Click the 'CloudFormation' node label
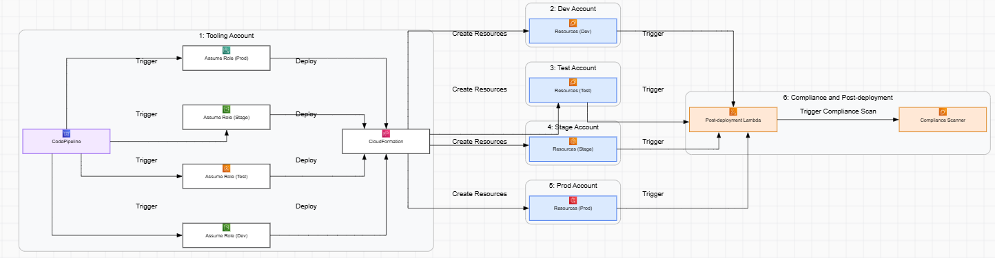The image size is (995, 258). 386,141
